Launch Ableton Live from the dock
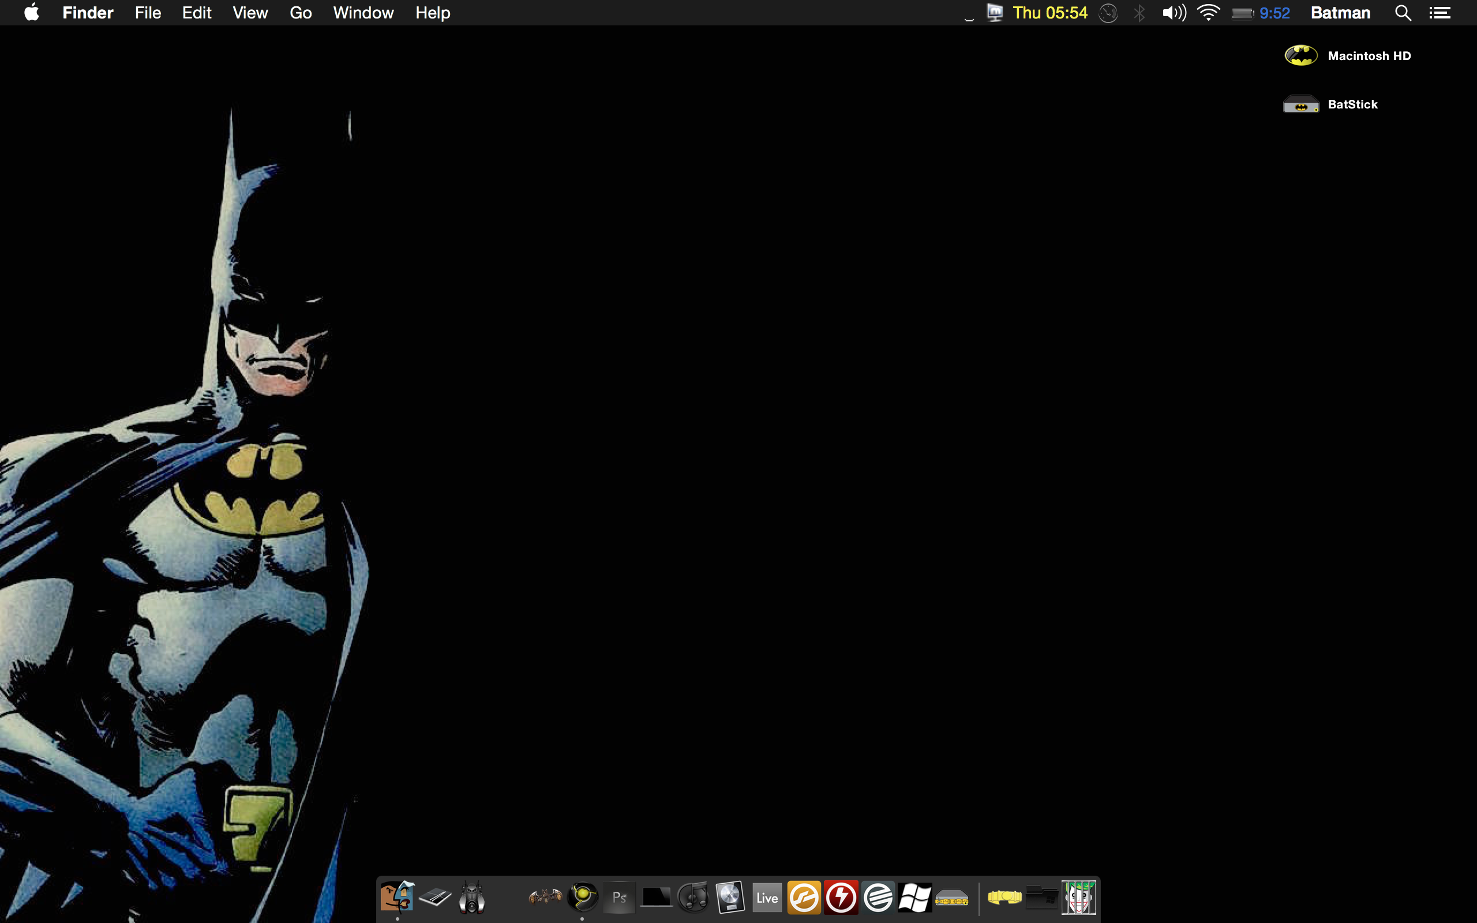The height and width of the screenshot is (923, 1477). click(767, 898)
